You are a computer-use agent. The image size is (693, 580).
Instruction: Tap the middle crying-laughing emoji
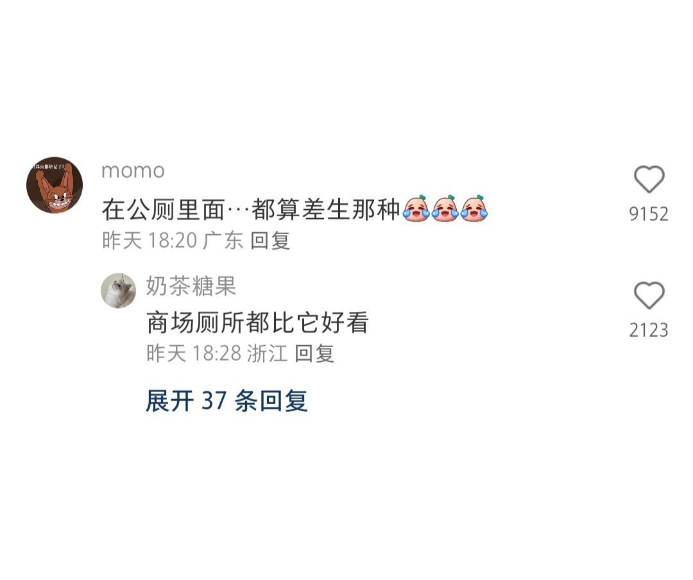click(445, 209)
